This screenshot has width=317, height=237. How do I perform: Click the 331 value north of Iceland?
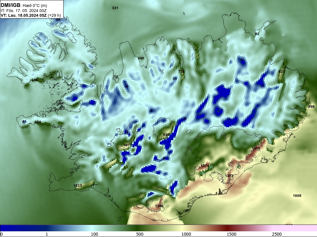(x=115, y=8)
